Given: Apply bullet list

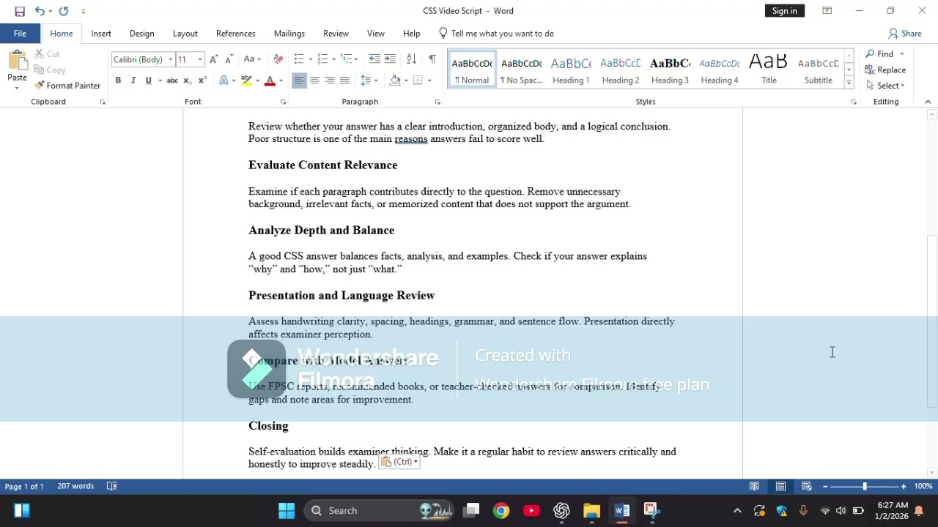Looking at the screenshot, I should [298, 59].
